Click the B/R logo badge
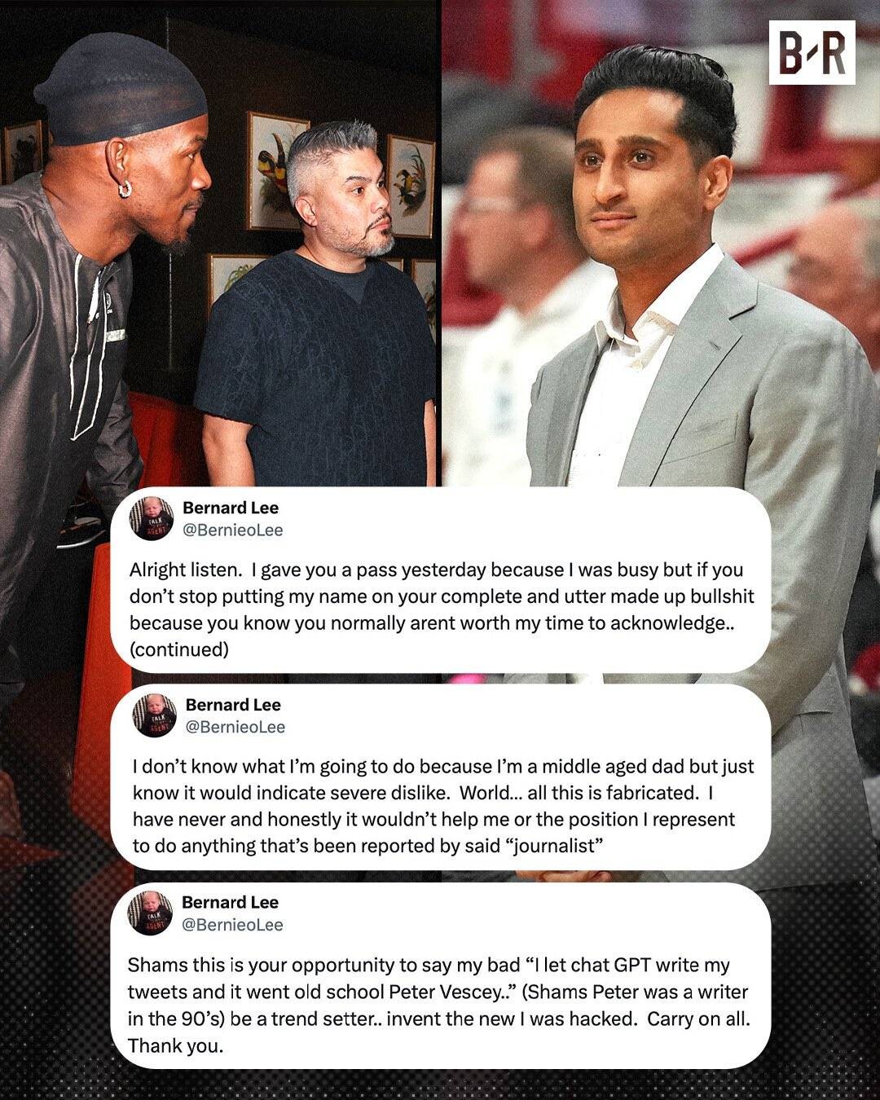Viewport: 880px width, 1100px height. [812, 53]
